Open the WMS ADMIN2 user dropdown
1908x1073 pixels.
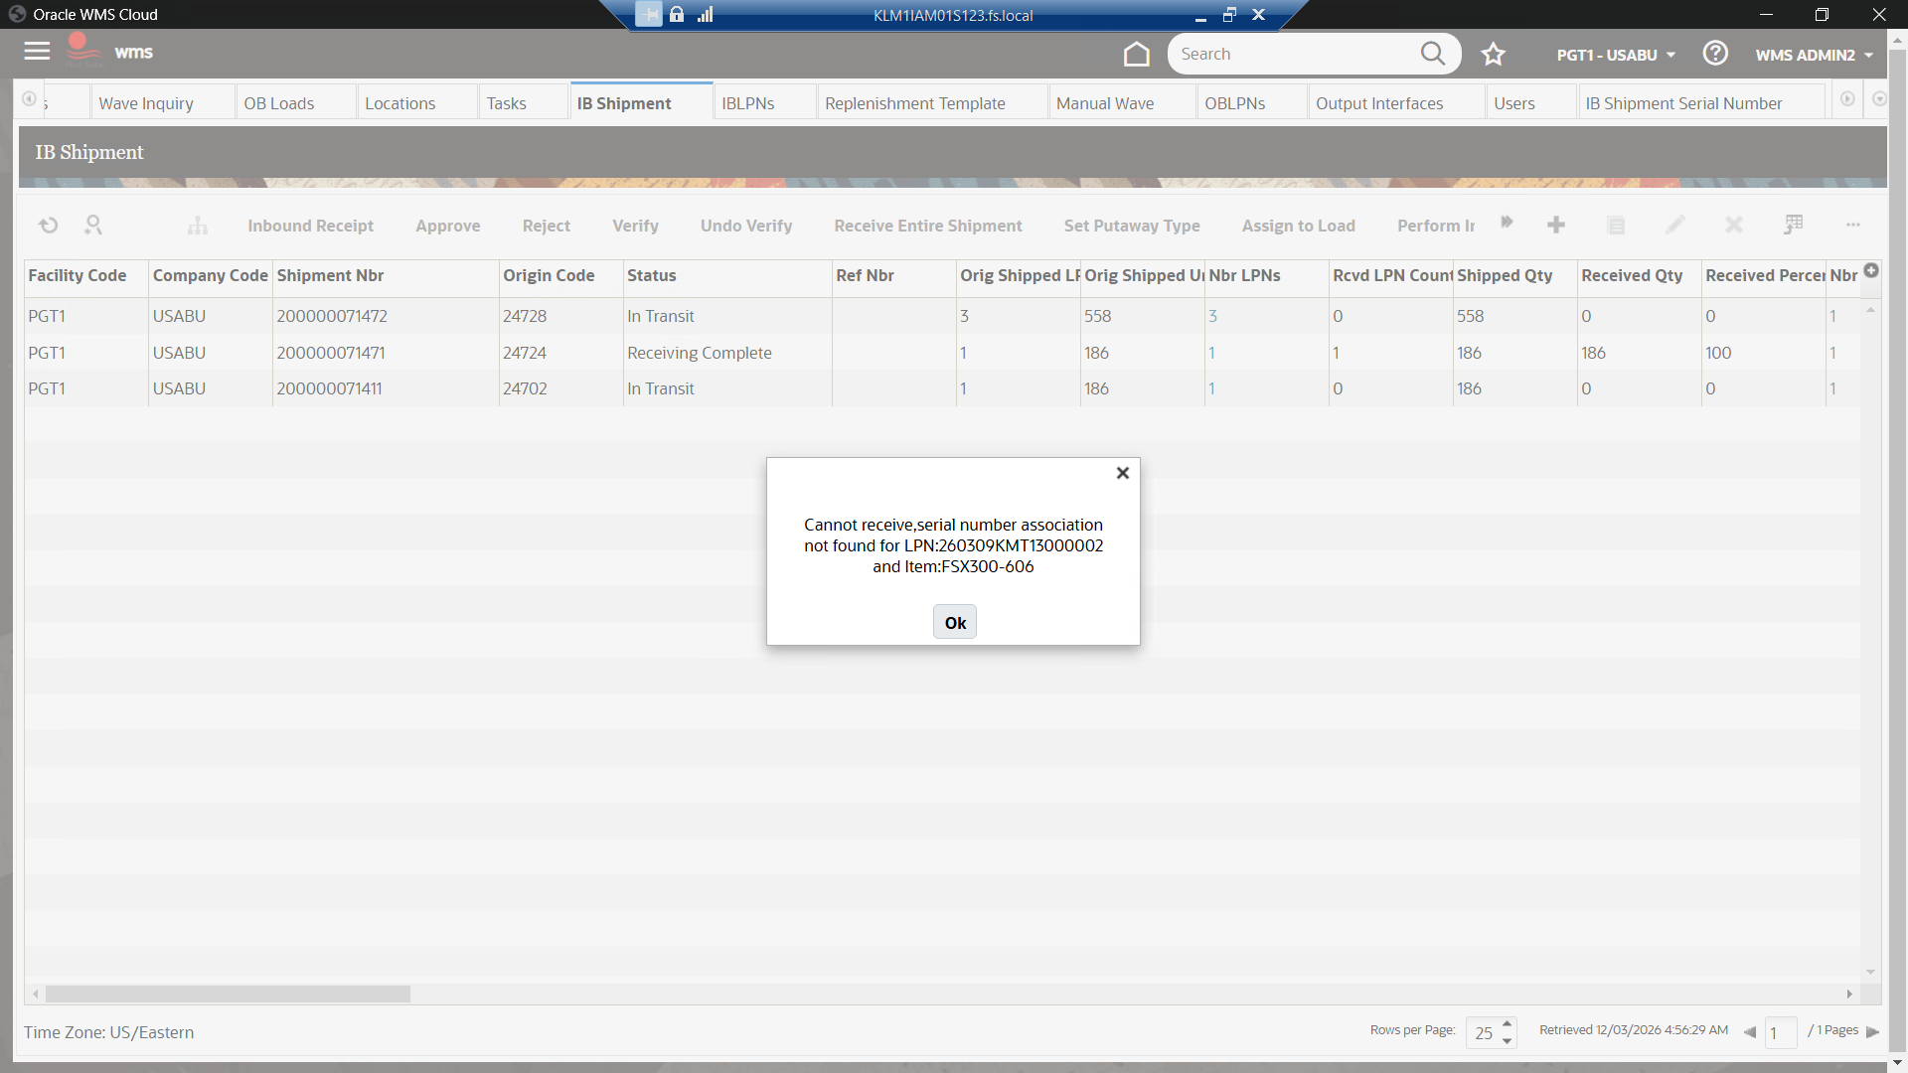(1815, 55)
